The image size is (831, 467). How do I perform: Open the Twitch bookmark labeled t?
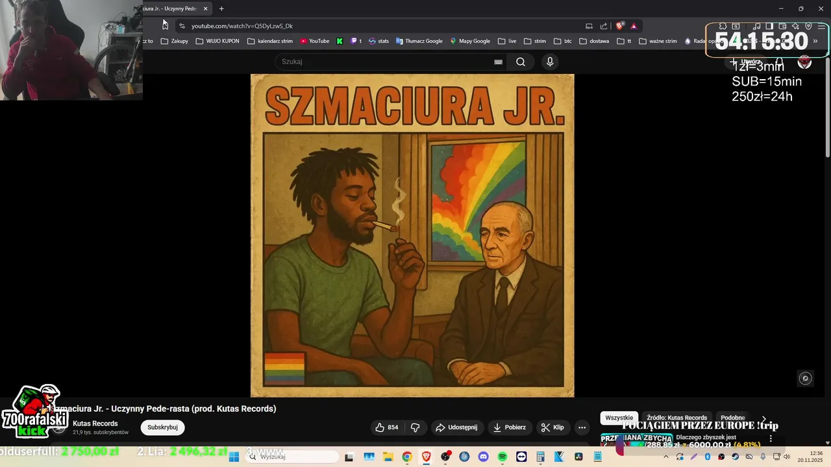(x=356, y=41)
